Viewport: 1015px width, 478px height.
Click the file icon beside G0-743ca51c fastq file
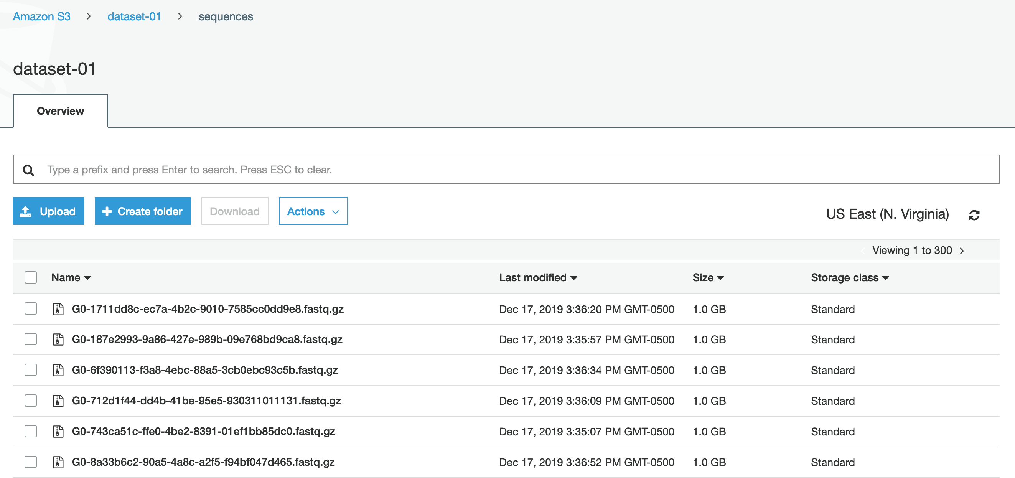58,431
